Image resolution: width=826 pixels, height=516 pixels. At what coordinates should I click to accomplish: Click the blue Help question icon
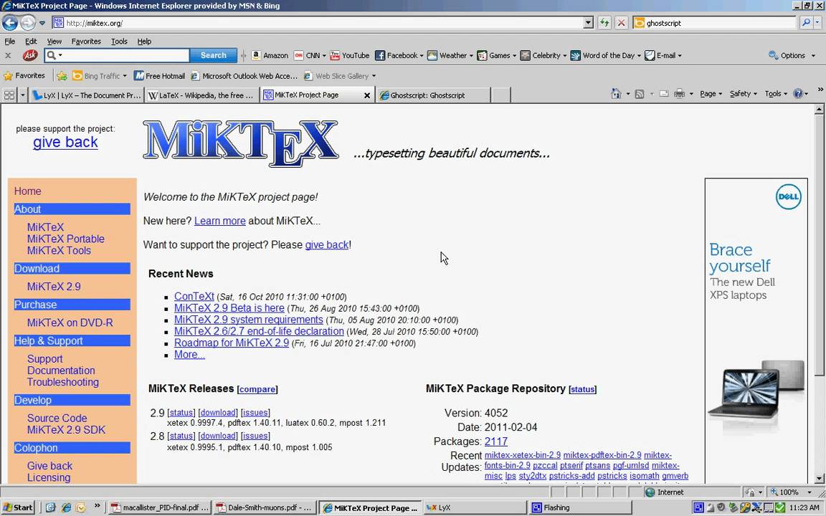tap(798, 94)
